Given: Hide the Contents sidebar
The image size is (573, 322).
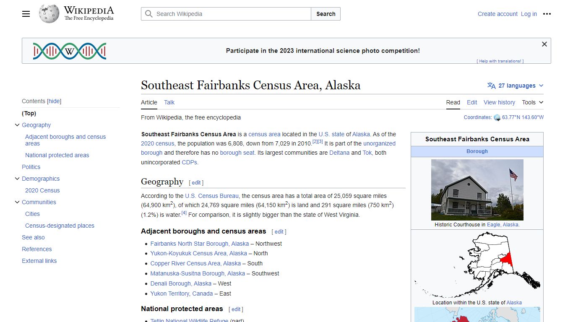Looking at the screenshot, I should tap(54, 101).
